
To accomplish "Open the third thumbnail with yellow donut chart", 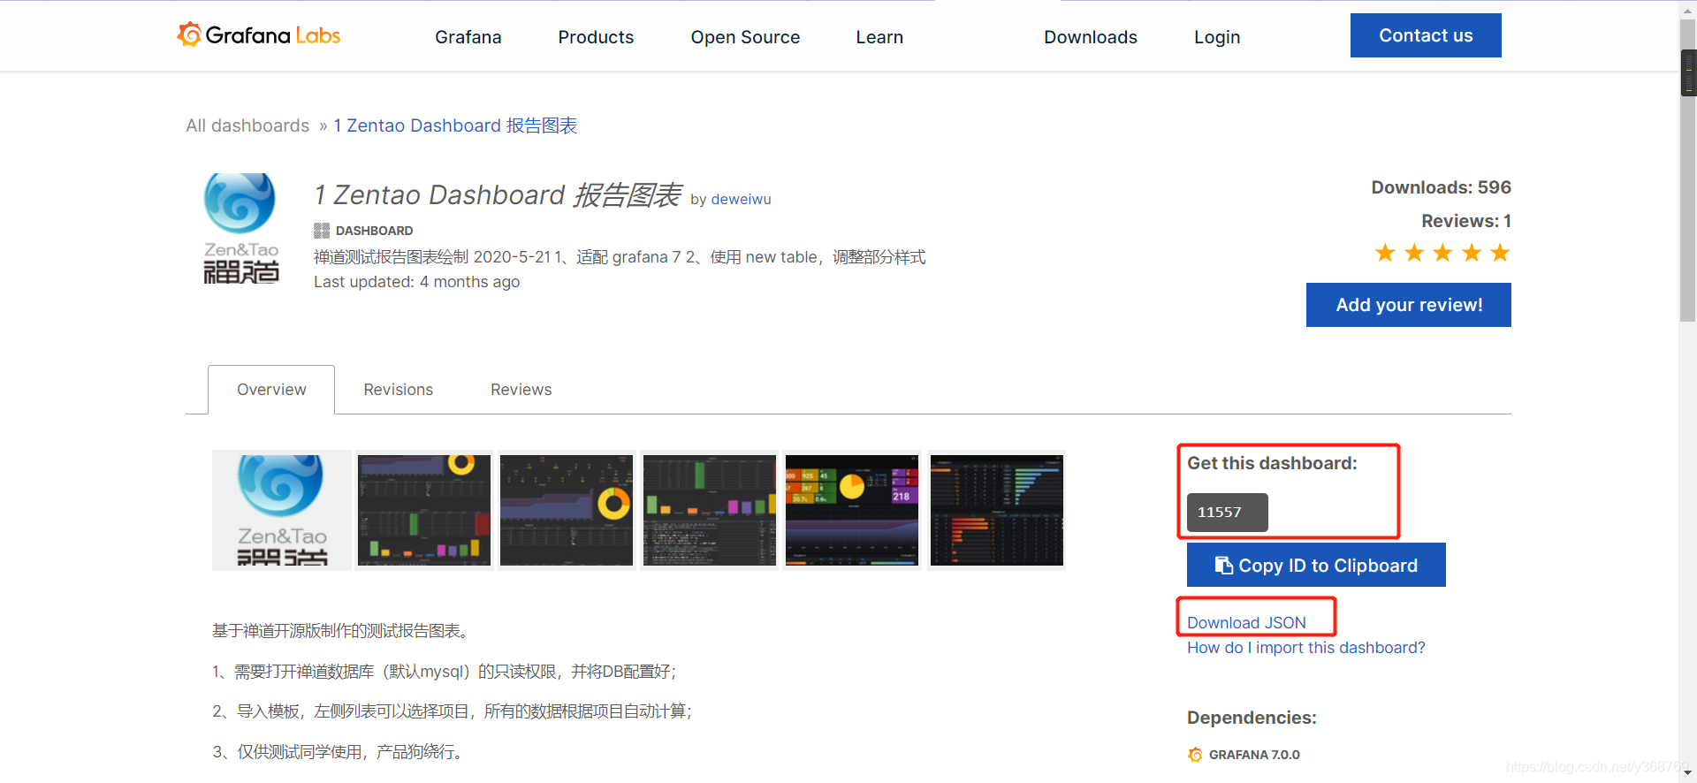I will coord(567,510).
